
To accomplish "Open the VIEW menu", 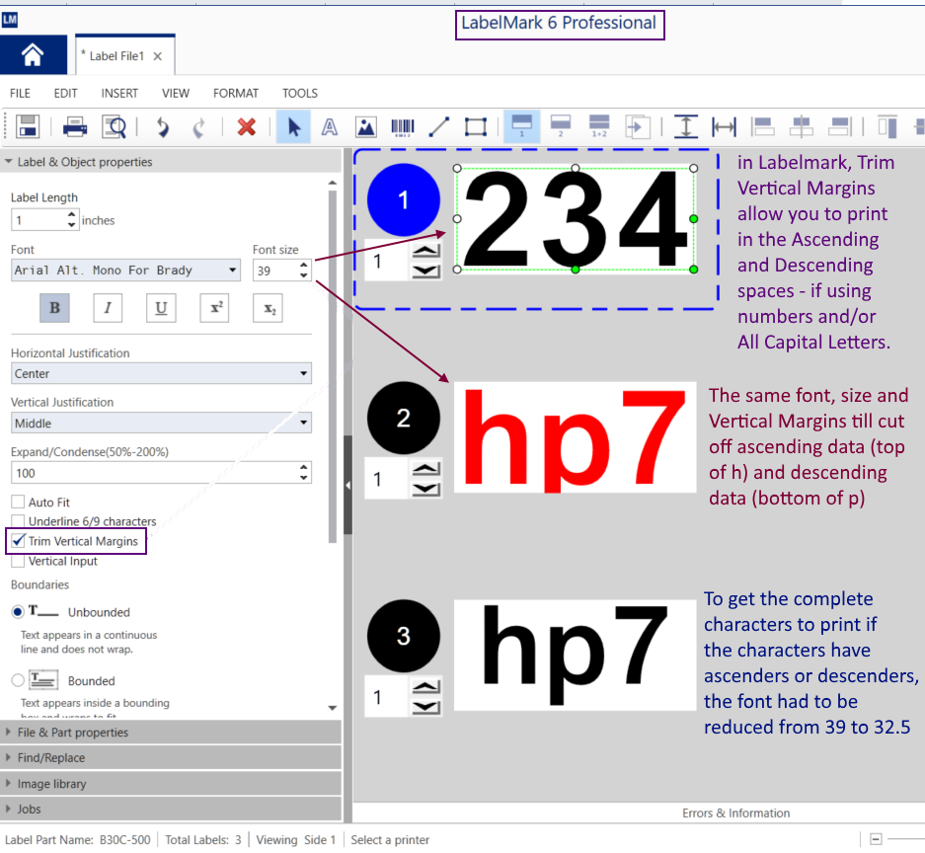I will pyautogui.click(x=176, y=93).
